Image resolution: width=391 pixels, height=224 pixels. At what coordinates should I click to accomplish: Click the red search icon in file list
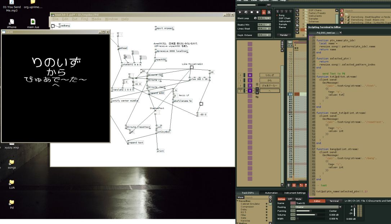[342, 11]
